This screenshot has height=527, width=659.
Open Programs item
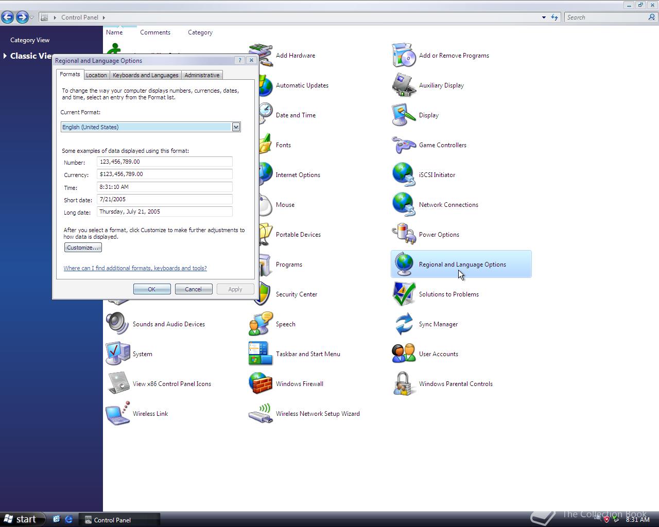pyautogui.click(x=289, y=265)
